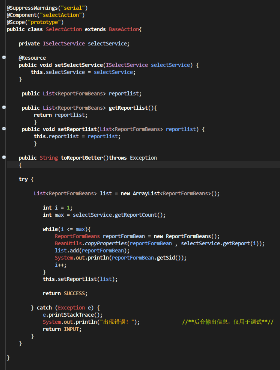
Task: Click the 'throws Exception' clause
Action: (133, 158)
